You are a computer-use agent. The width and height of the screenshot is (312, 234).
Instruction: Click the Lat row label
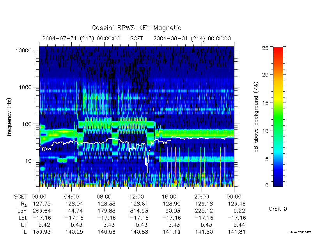coord(23,218)
